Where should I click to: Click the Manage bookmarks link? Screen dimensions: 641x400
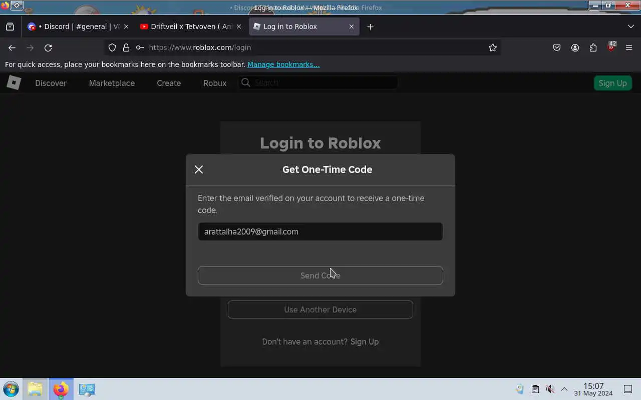(283, 64)
